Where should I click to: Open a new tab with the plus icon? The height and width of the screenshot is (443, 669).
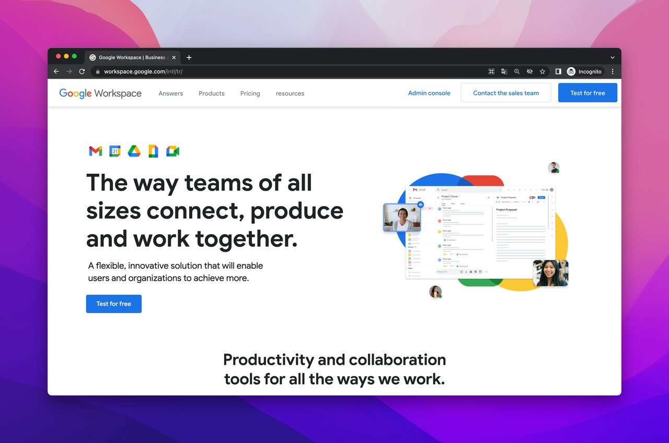[x=189, y=57]
